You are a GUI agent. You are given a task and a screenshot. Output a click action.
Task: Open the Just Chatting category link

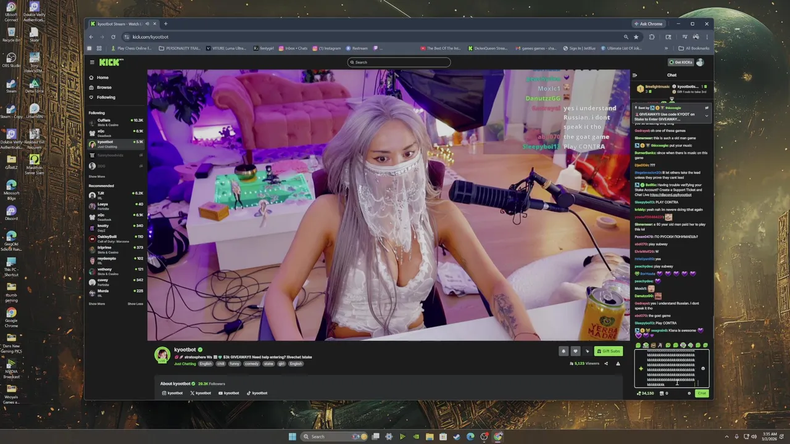coord(185,364)
